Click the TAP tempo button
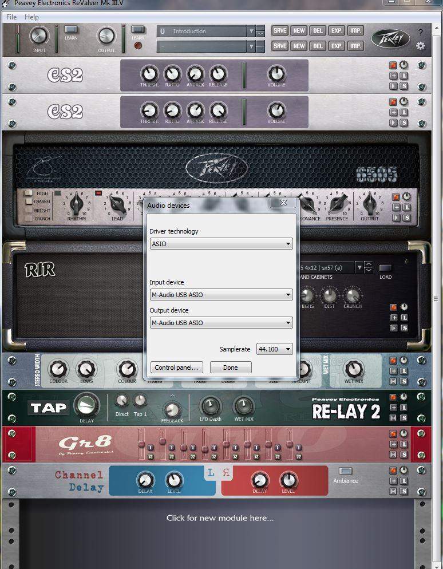Image resolution: width=443 pixels, height=569 pixels. coord(48,408)
